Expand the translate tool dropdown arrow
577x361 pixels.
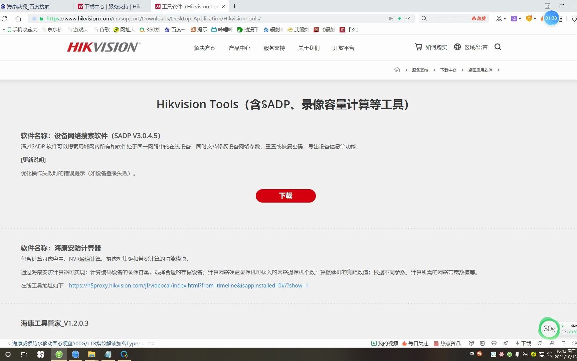pyautogui.click(x=520, y=19)
